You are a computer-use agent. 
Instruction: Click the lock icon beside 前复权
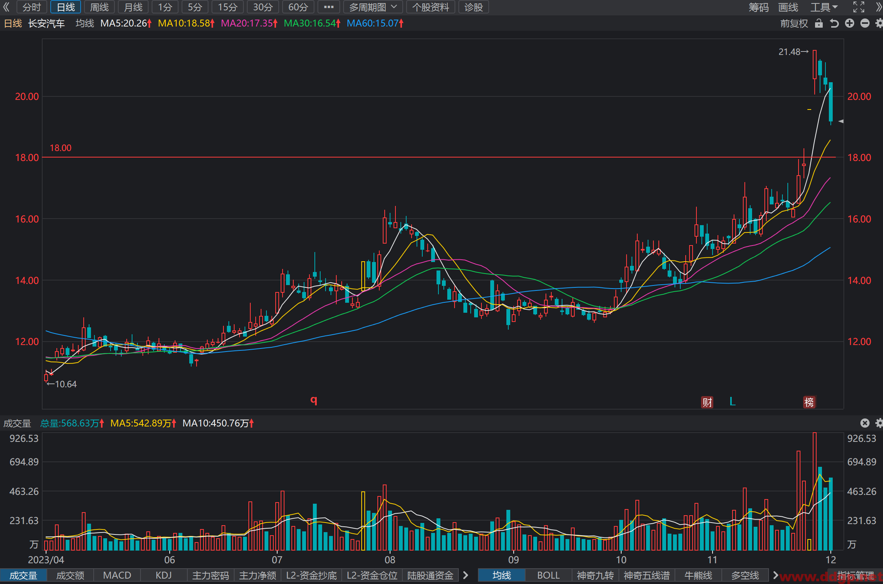[819, 23]
